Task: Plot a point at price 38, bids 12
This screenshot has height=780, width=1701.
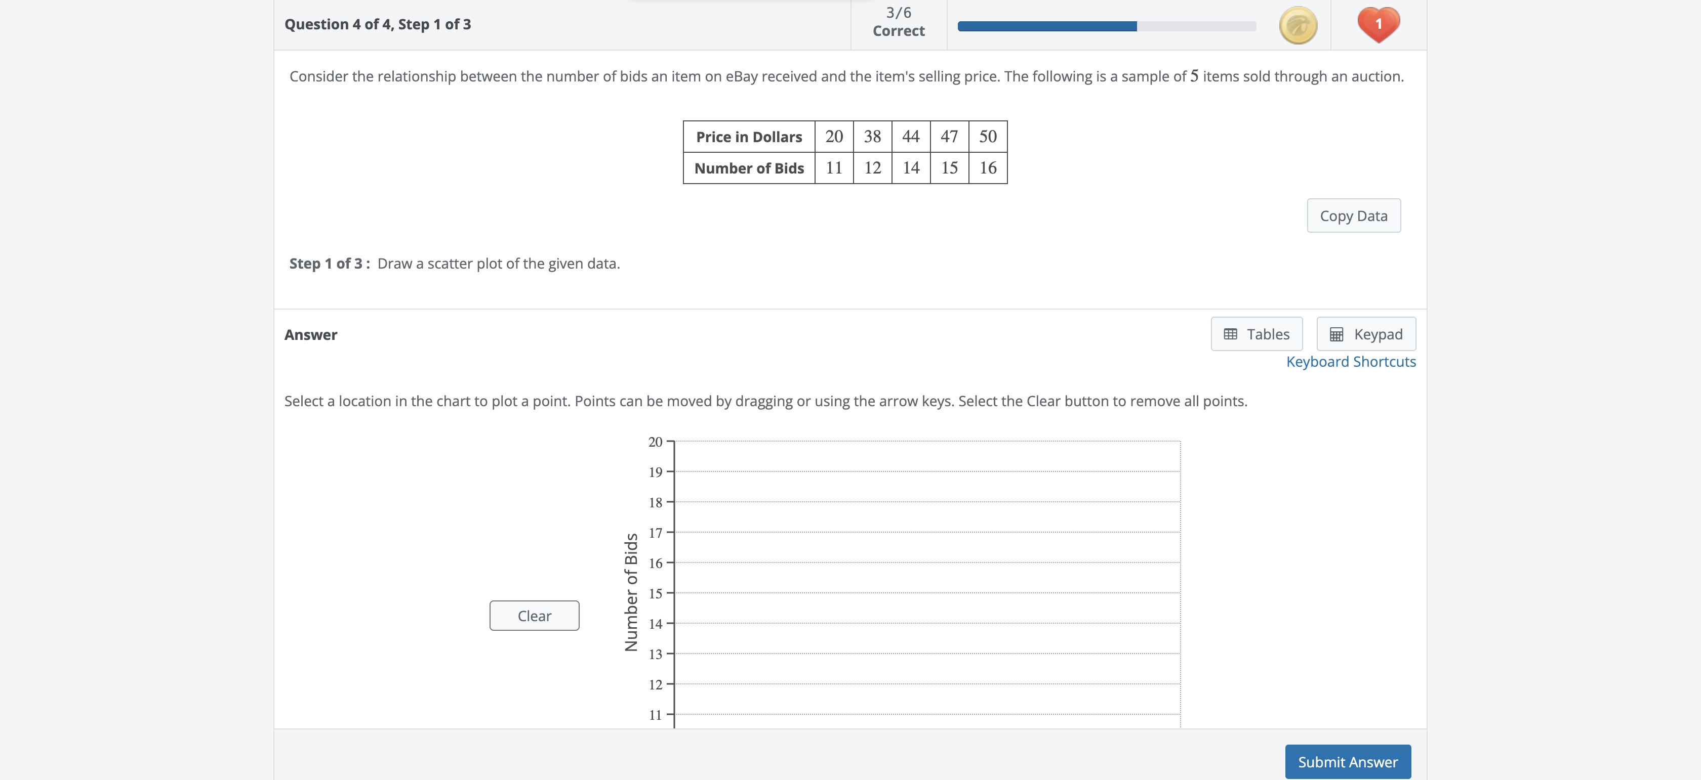Action: coord(977,684)
